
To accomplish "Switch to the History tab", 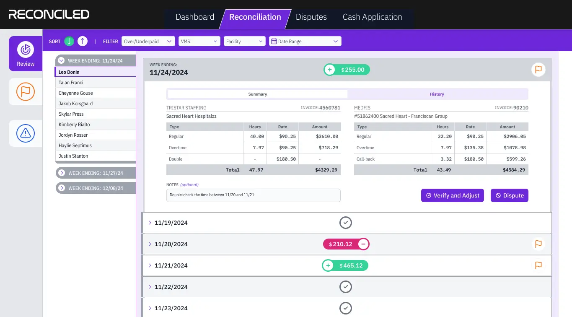I will (437, 94).
